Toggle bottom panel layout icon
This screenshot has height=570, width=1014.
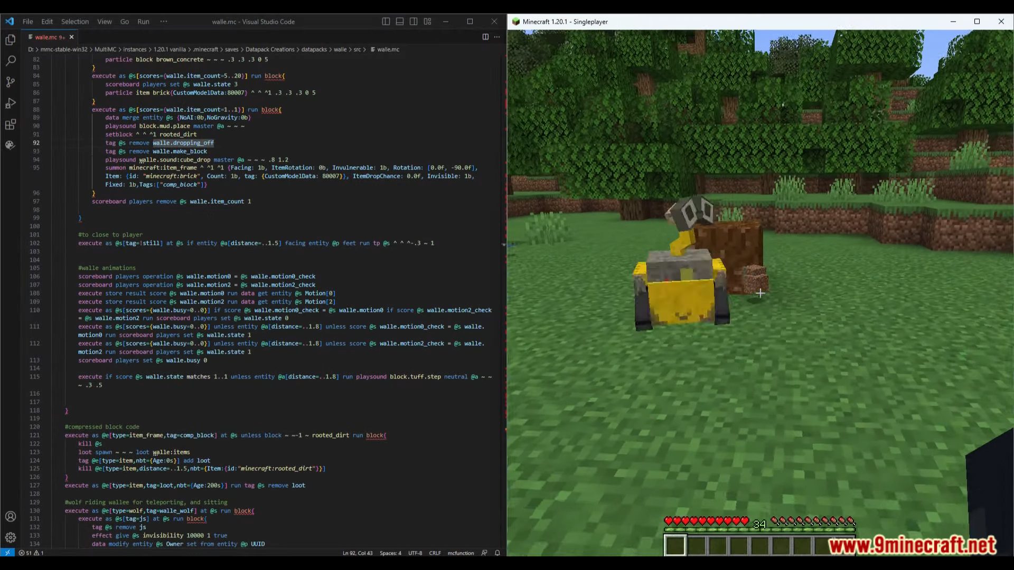[x=400, y=22]
